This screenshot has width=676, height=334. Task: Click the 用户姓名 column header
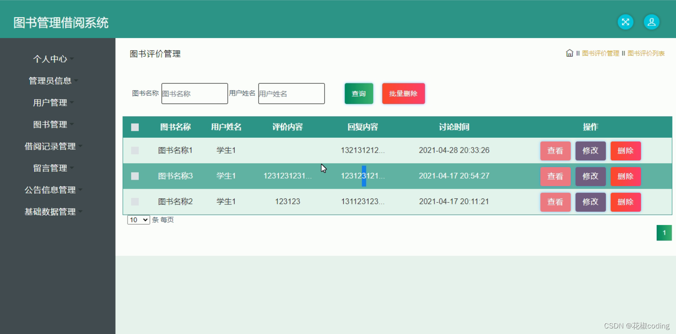226,127
